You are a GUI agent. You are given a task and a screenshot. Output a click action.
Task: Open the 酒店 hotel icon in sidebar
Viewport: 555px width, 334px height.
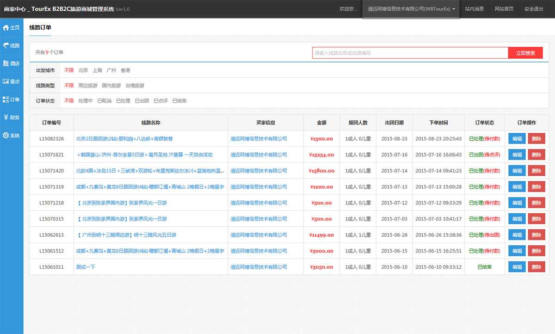click(x=6, y=63)
